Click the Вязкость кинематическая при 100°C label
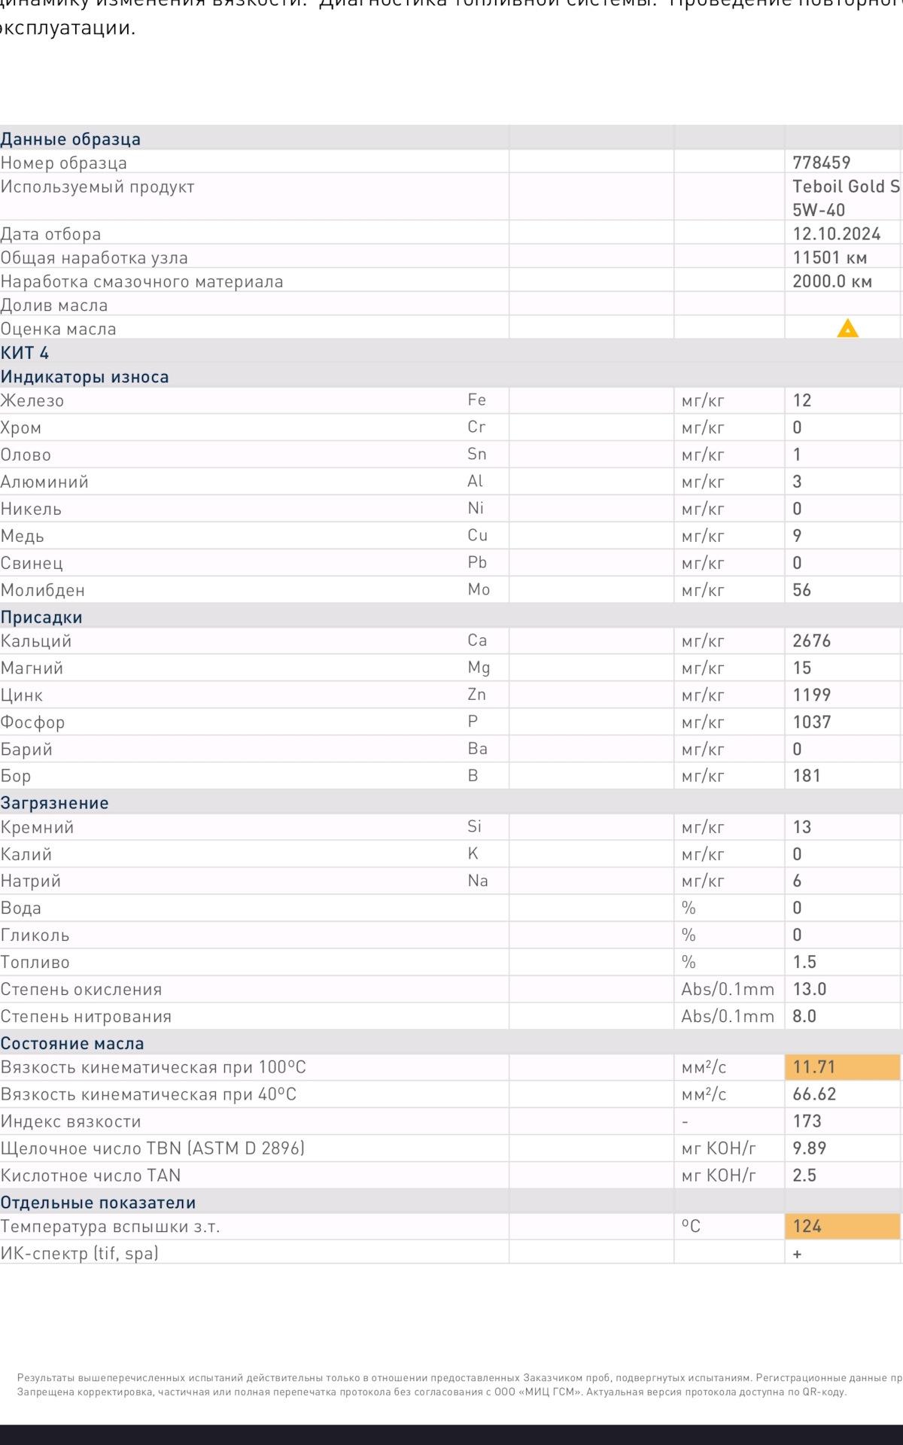This screenshot has width=903, height=1445. (154, 1067)
